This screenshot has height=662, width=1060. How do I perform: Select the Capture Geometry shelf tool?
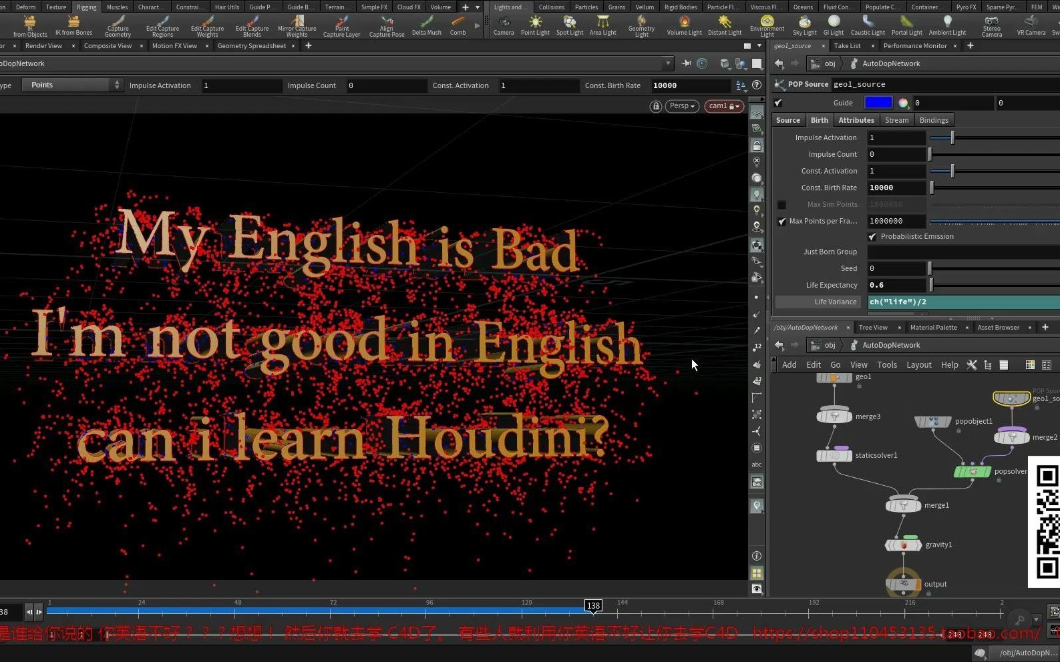point(118,27)
